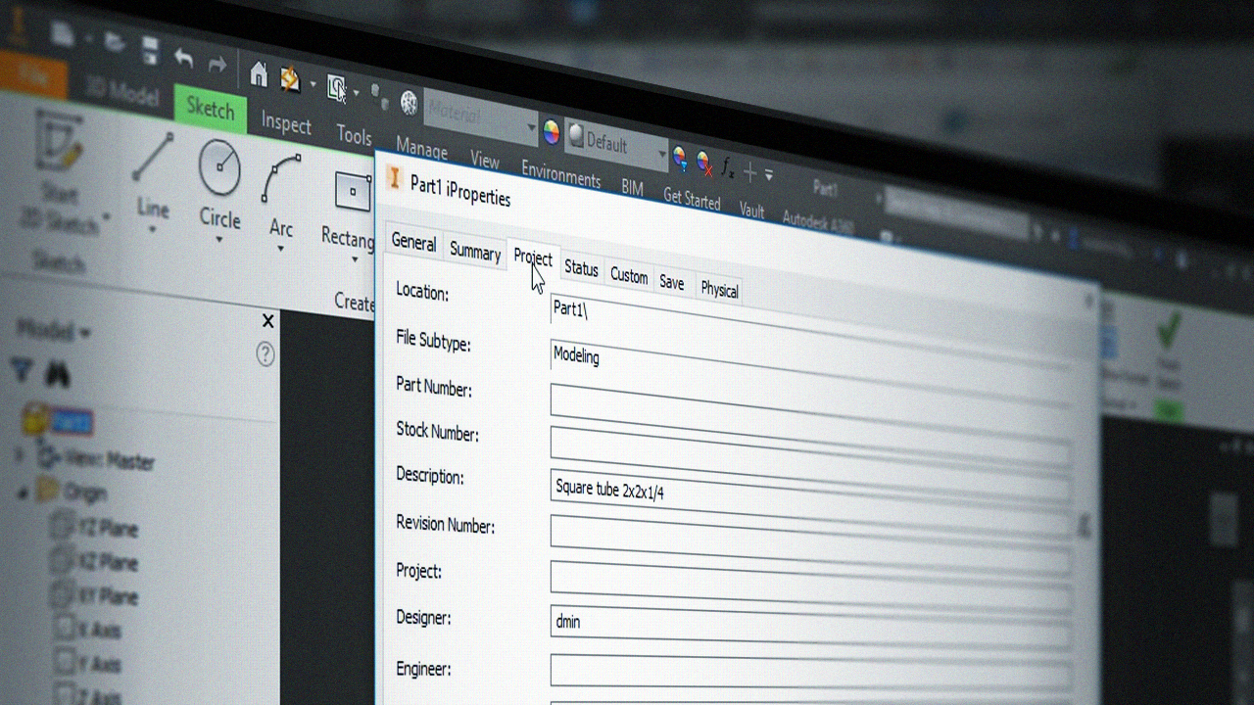Viewport: 1254px width, 705px height.
Task: Close the Model browser panel
Action: pyautogui.click(x=268, y=321)
